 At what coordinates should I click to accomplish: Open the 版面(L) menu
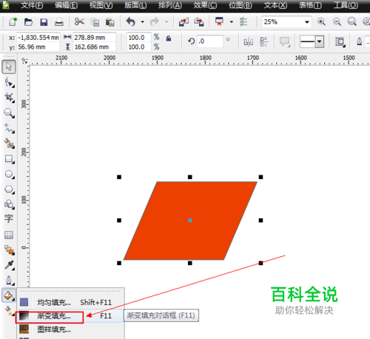pyautogui.click(x=135, y=5)
